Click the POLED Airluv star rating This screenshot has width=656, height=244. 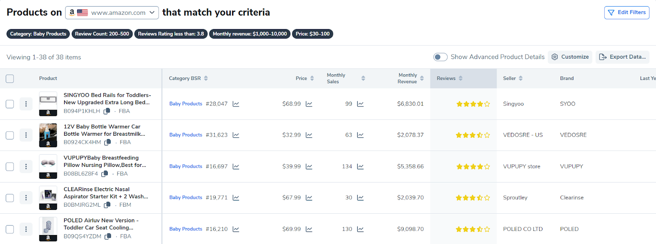(x=473, y=229)
